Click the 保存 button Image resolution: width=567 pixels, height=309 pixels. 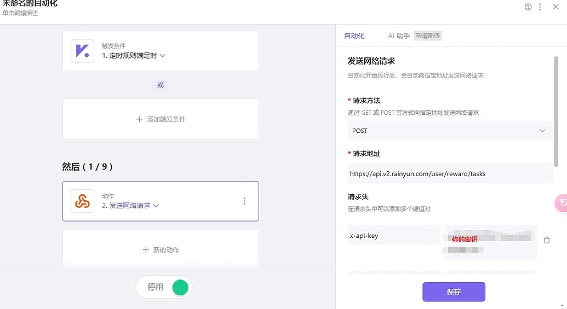(x=454, y=292)
